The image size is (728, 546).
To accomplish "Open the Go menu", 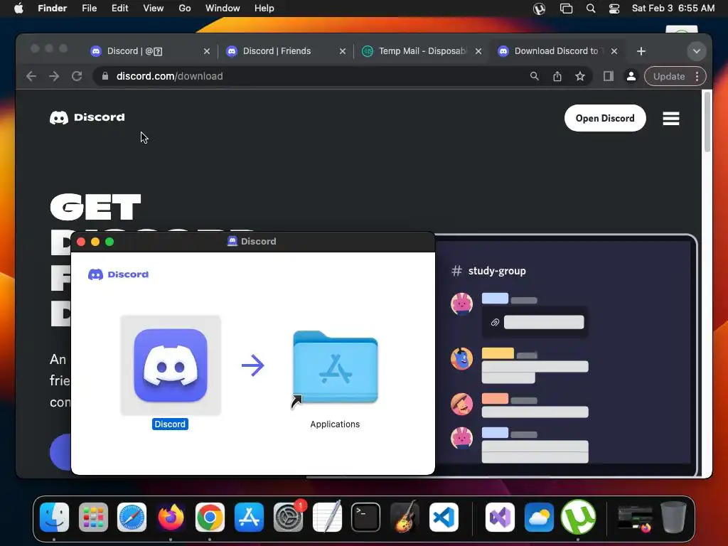I will [x=185, y=9].
